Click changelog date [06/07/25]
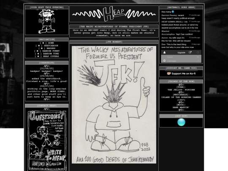This screenshot has width=228, height=171. pyautogui.click(x=47, y=86)
